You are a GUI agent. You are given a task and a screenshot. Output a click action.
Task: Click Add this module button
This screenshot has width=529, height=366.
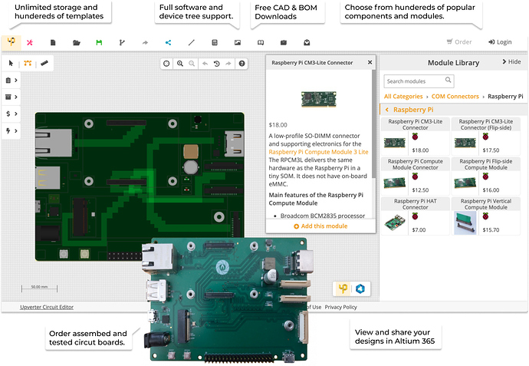click(320, 226)
